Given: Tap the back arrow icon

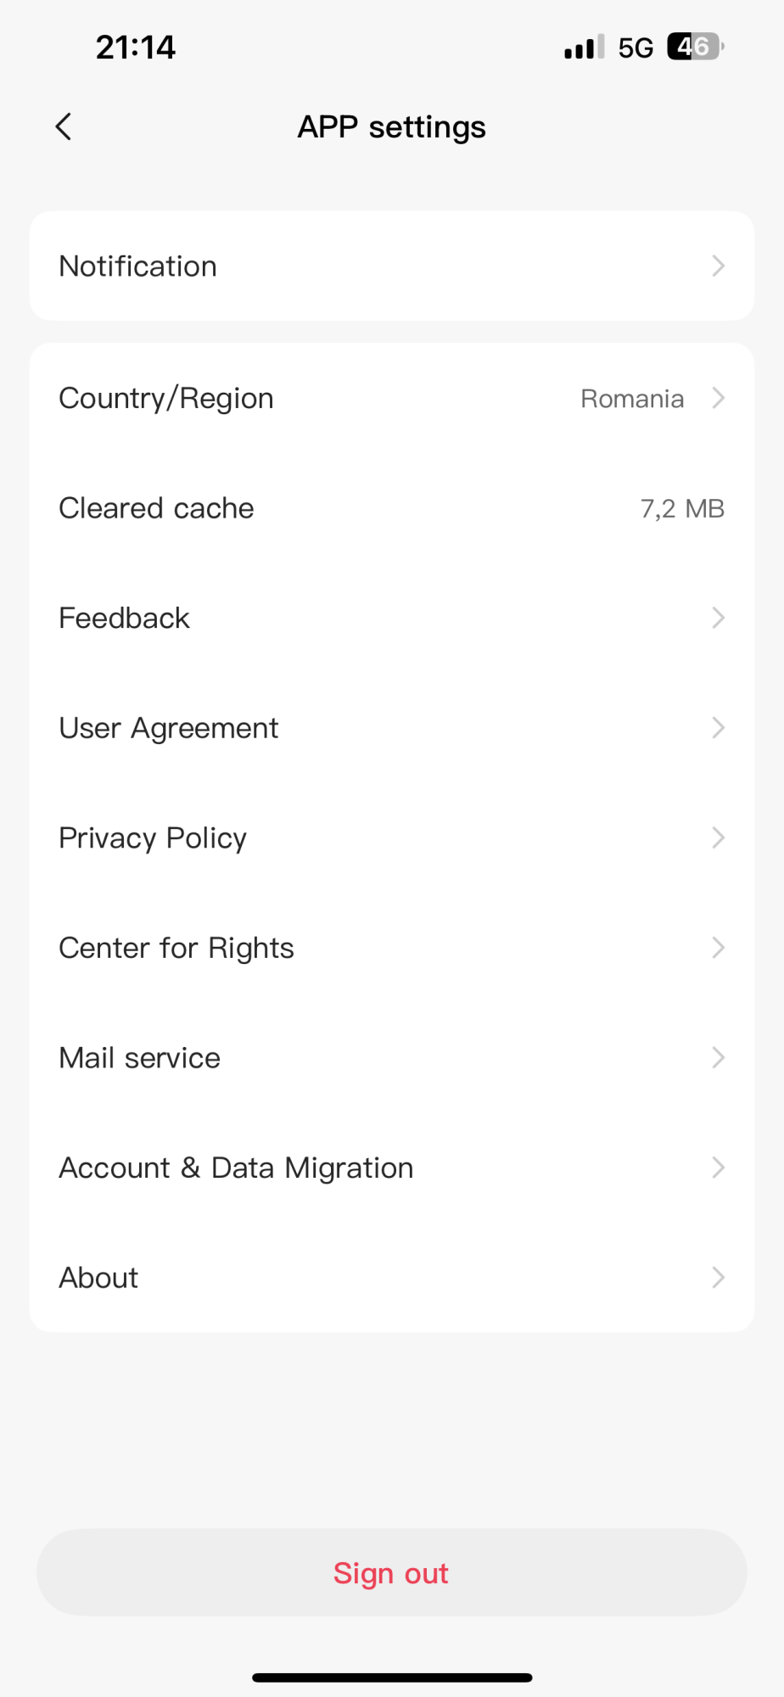Looking at the screenshot, I should coord(64,127).
